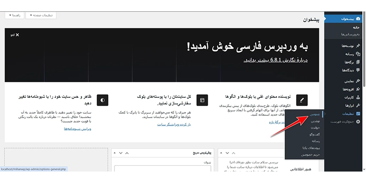Click the half-circle styles icon beside ظاهر و حس
This screenshot has width=366, height=183.
[102, 100]
